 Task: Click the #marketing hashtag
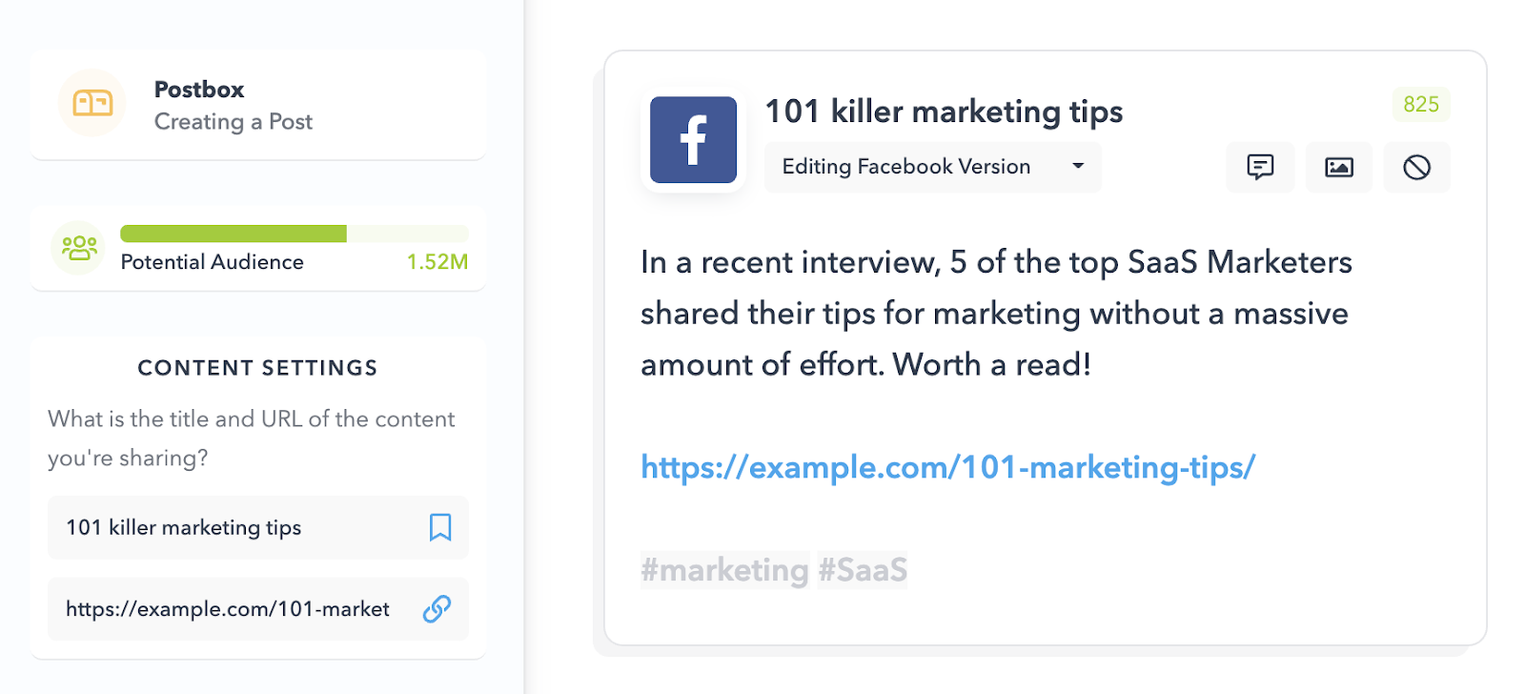click(724, 570)
